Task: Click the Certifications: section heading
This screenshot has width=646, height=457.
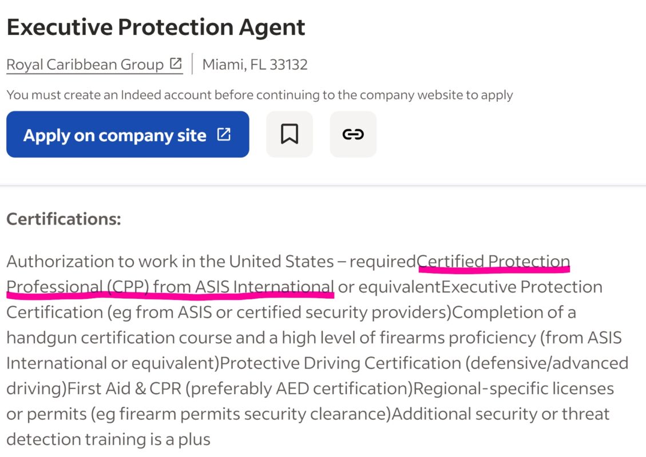Action: click(x=64, y=219)
